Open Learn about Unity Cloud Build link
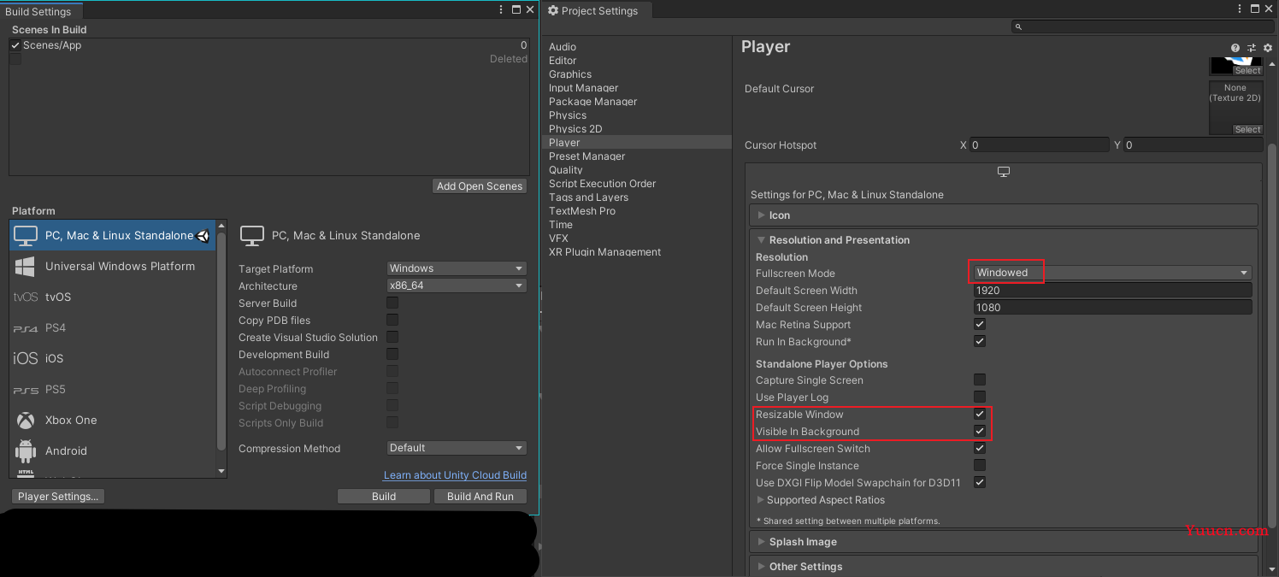1279x577 pixels. (455, 475)
